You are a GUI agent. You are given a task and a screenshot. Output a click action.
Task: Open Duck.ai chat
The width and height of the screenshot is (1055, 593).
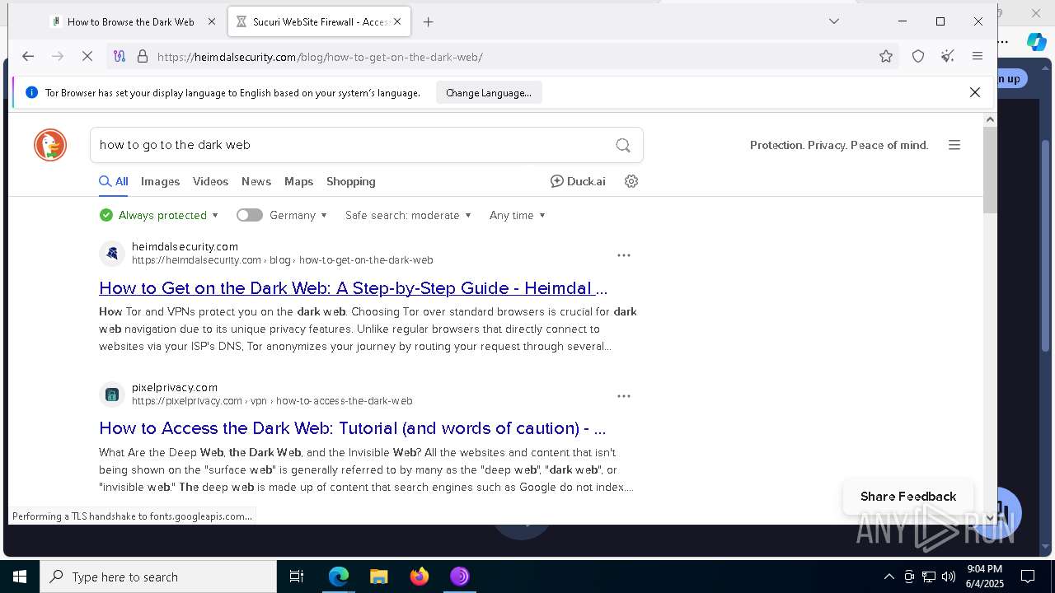point(578,181)
